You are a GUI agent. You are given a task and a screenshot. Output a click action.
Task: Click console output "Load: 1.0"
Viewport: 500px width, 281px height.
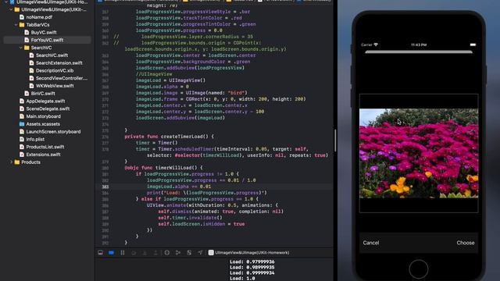pos(242,278)
